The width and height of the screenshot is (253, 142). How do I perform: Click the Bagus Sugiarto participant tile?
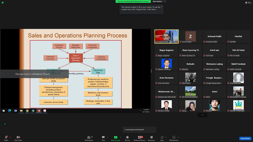pos(166,50)
